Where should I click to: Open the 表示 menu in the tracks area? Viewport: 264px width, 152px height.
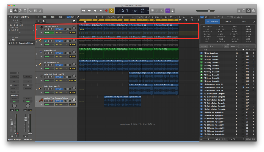click(61, 17)
